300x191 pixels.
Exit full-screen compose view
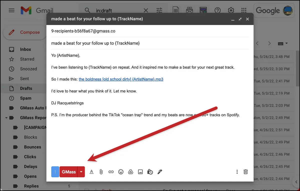[240, 19]
